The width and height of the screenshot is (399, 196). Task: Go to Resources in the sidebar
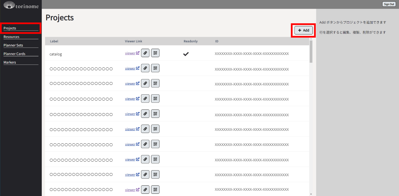pyautogui.click(x=11, y=37)
